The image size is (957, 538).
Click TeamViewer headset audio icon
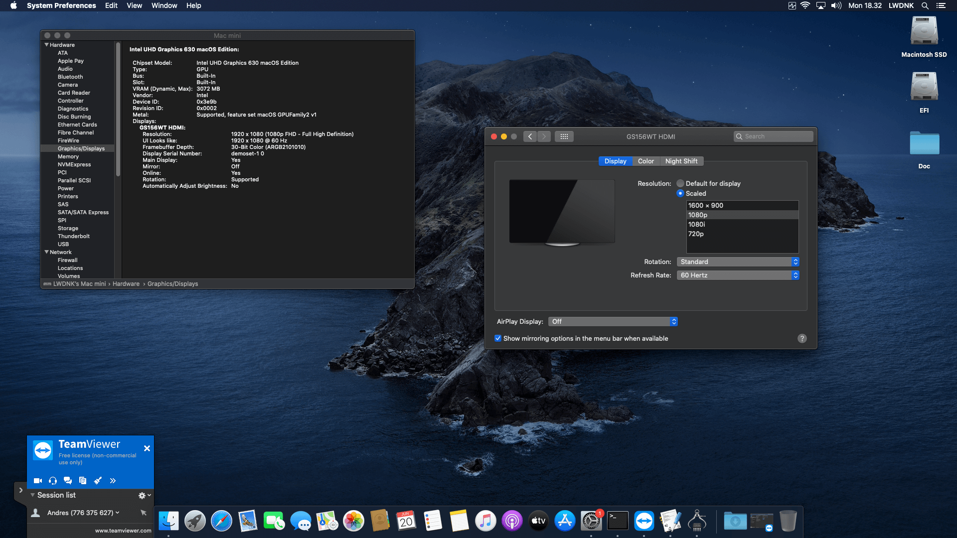(53, 481)
